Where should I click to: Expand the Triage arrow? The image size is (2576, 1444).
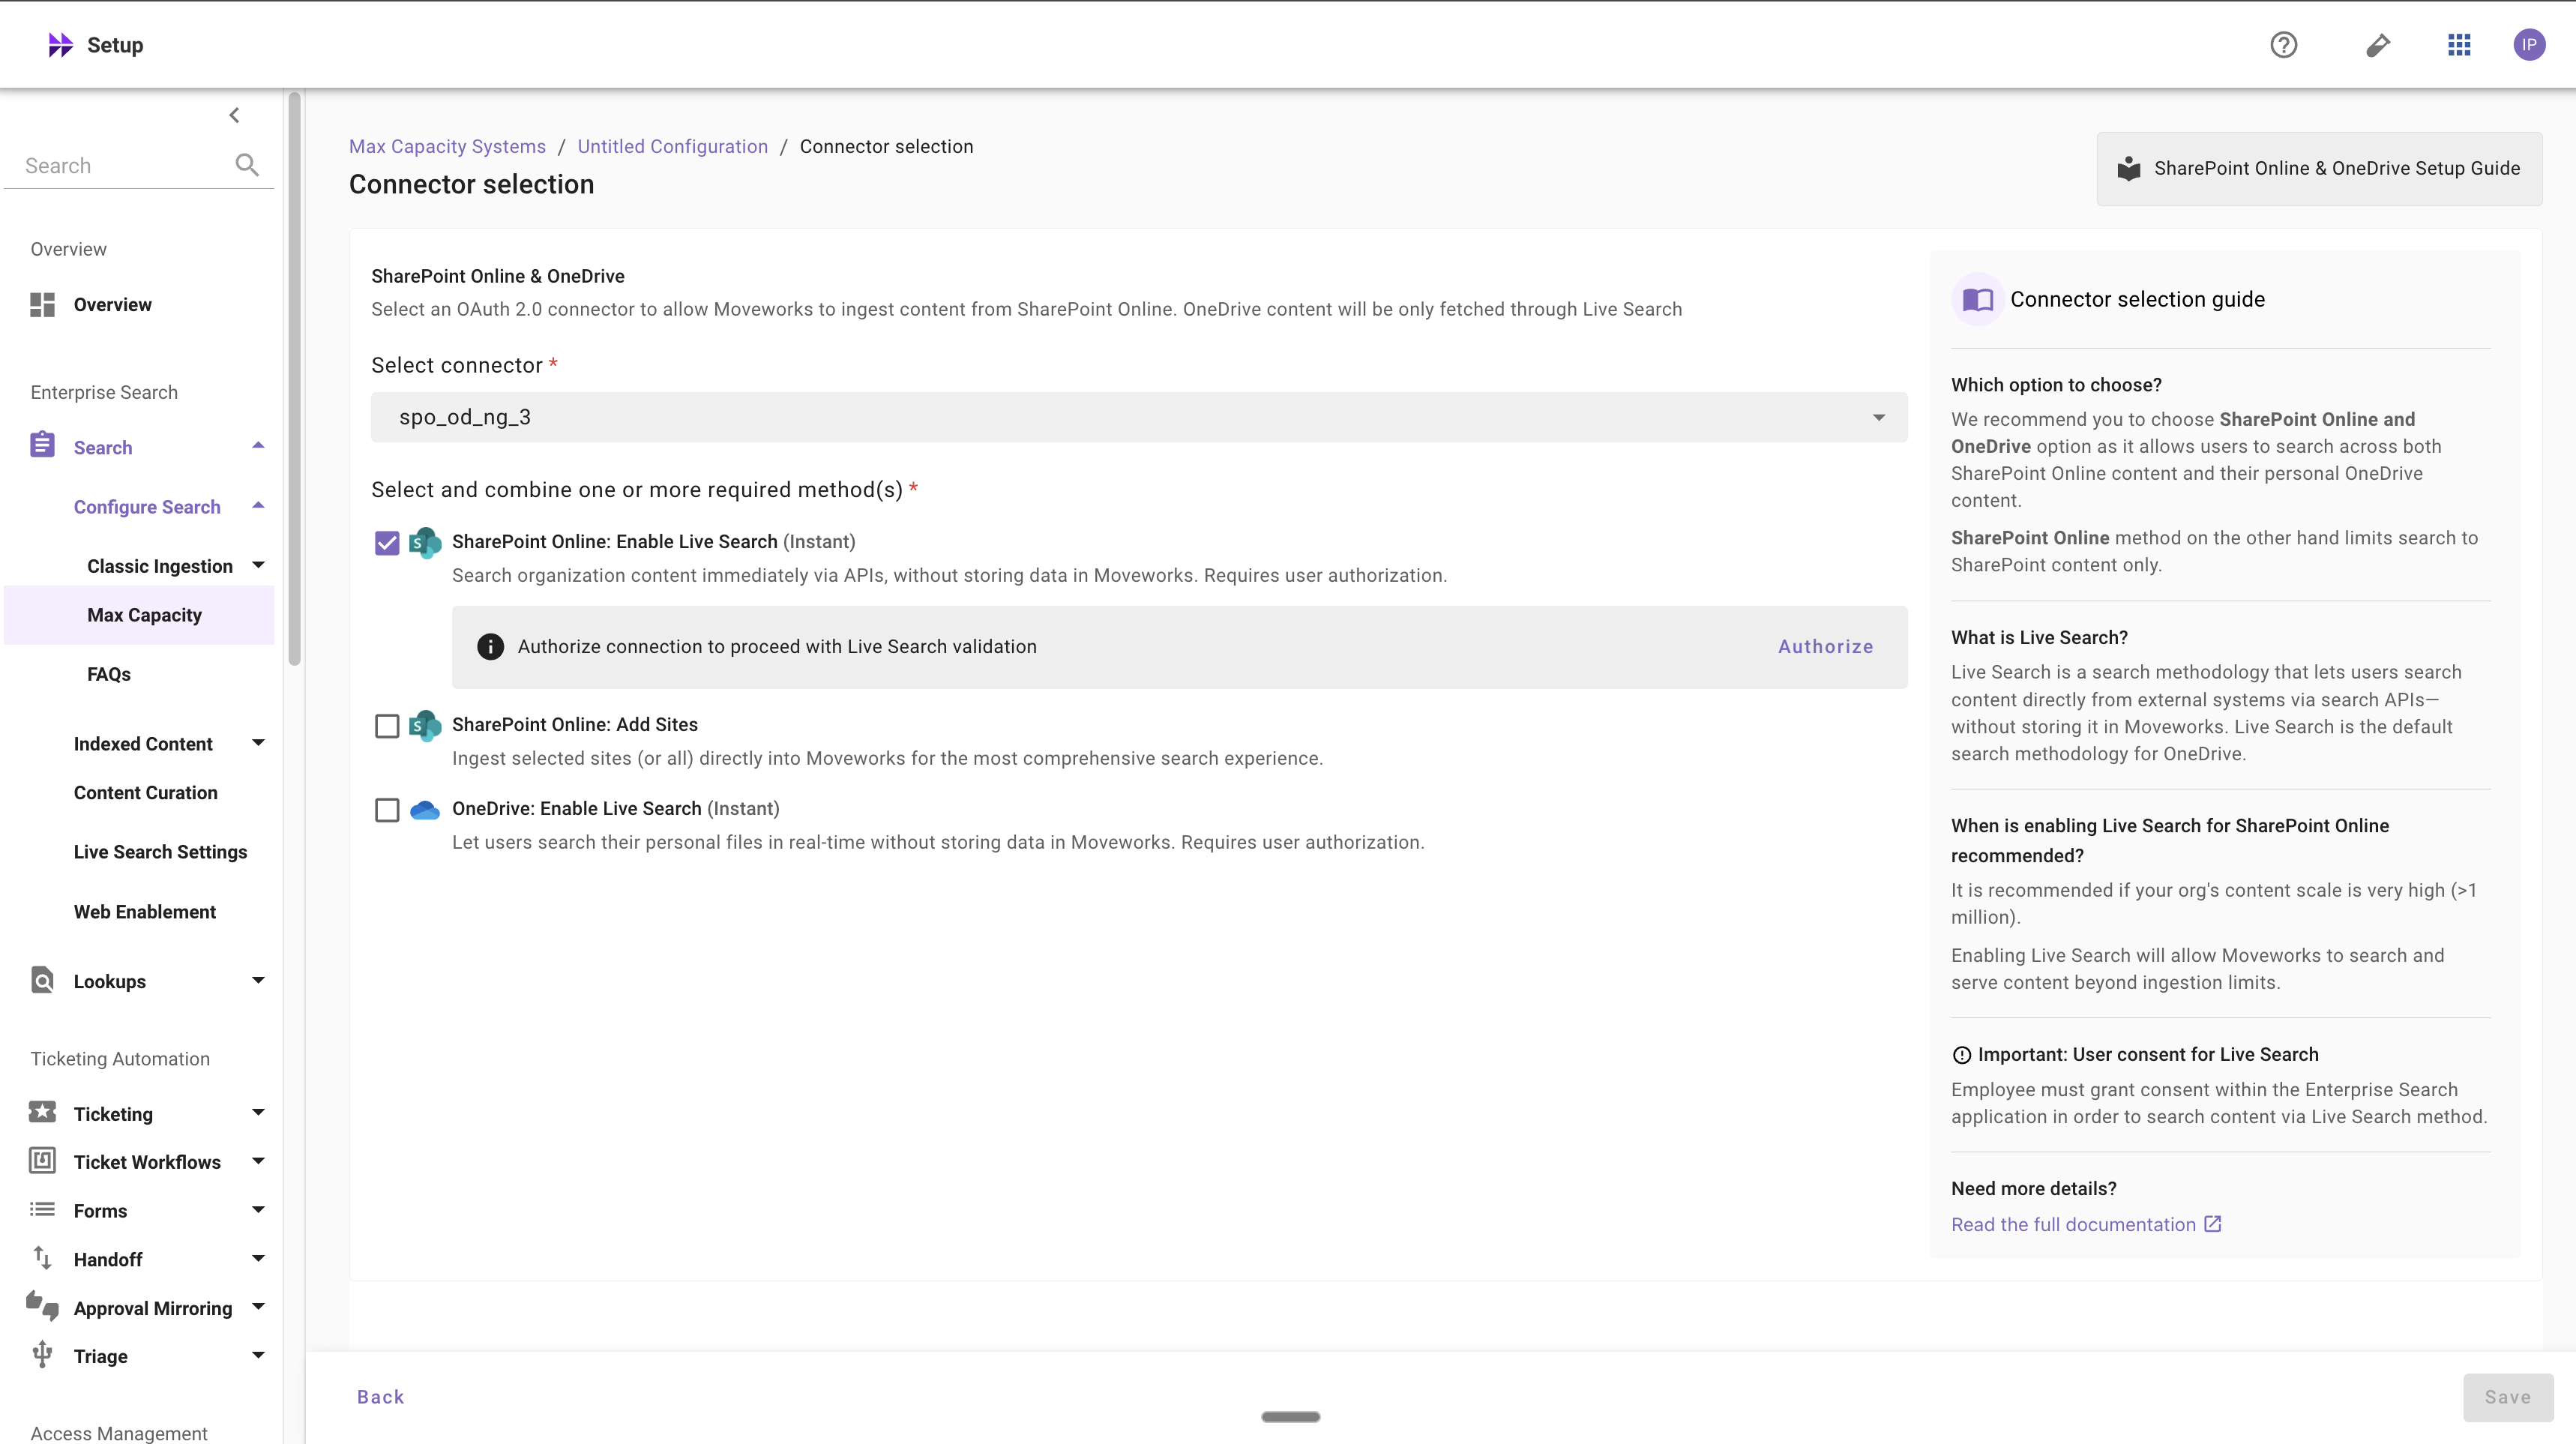(258, 1356)
